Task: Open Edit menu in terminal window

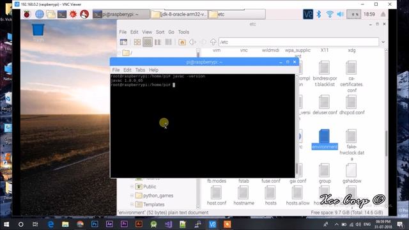Action: click(127, 70)
